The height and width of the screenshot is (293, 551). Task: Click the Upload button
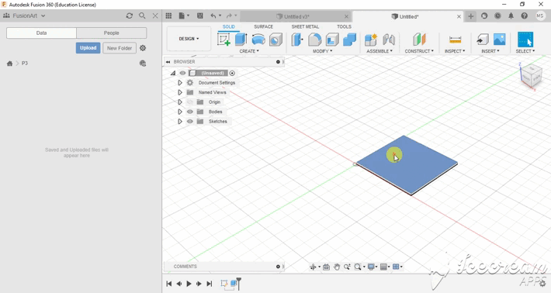(88, 48)
